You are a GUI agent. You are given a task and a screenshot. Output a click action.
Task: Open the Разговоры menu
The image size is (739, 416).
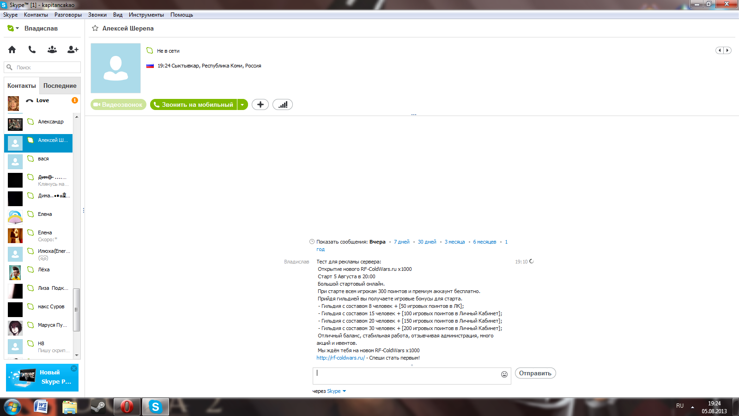click(68, 15)
